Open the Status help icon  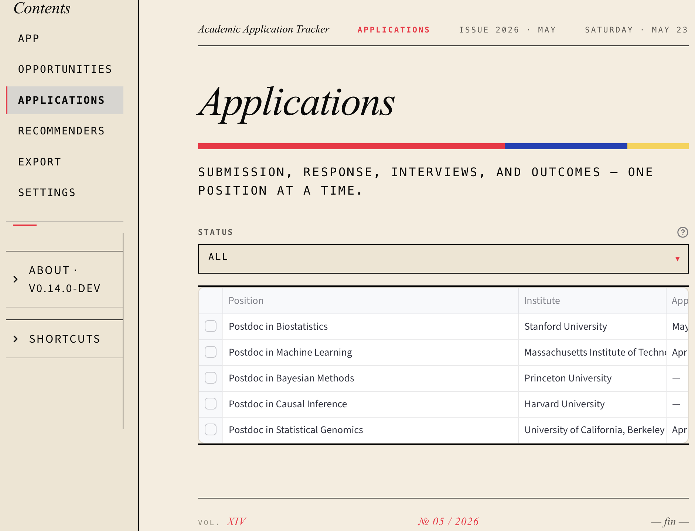click(x=682, y=232)
